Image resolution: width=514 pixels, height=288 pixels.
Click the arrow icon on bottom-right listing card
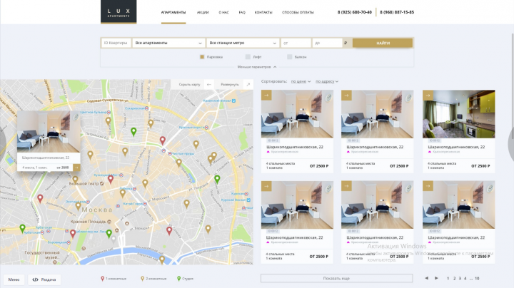[x=428, y=186]
